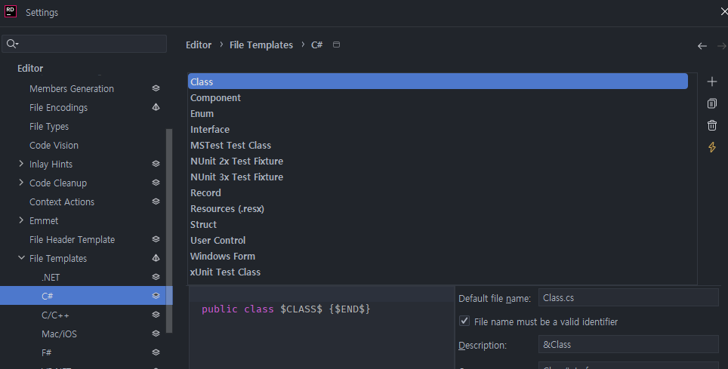
Task: Select the .NET file templates item
Action: [51, 278]
